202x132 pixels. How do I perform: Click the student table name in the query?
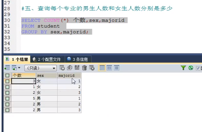pyautogui.click(x=49, y=26)
